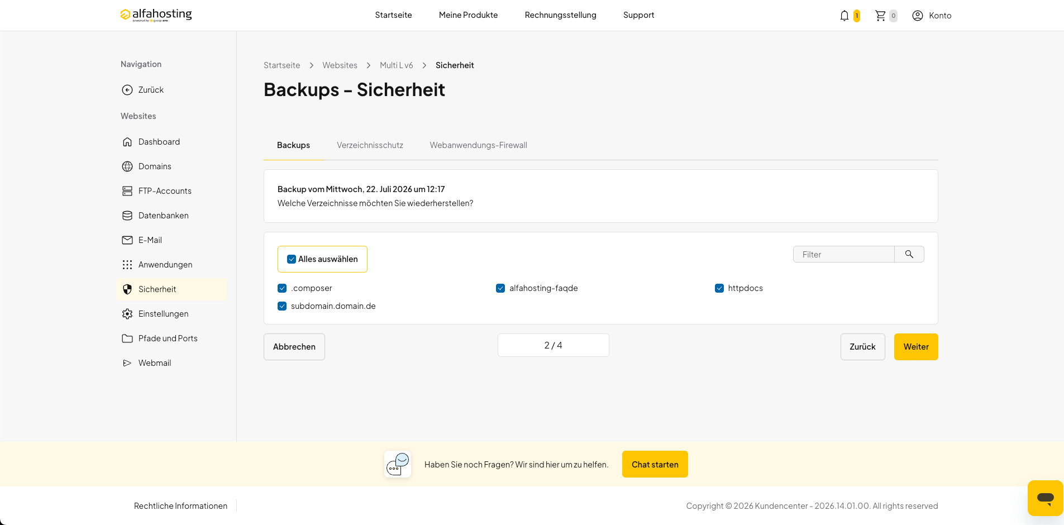Uncheck the .composer directory checkbox
This screenshot has height=525, width=1064.
282,288
